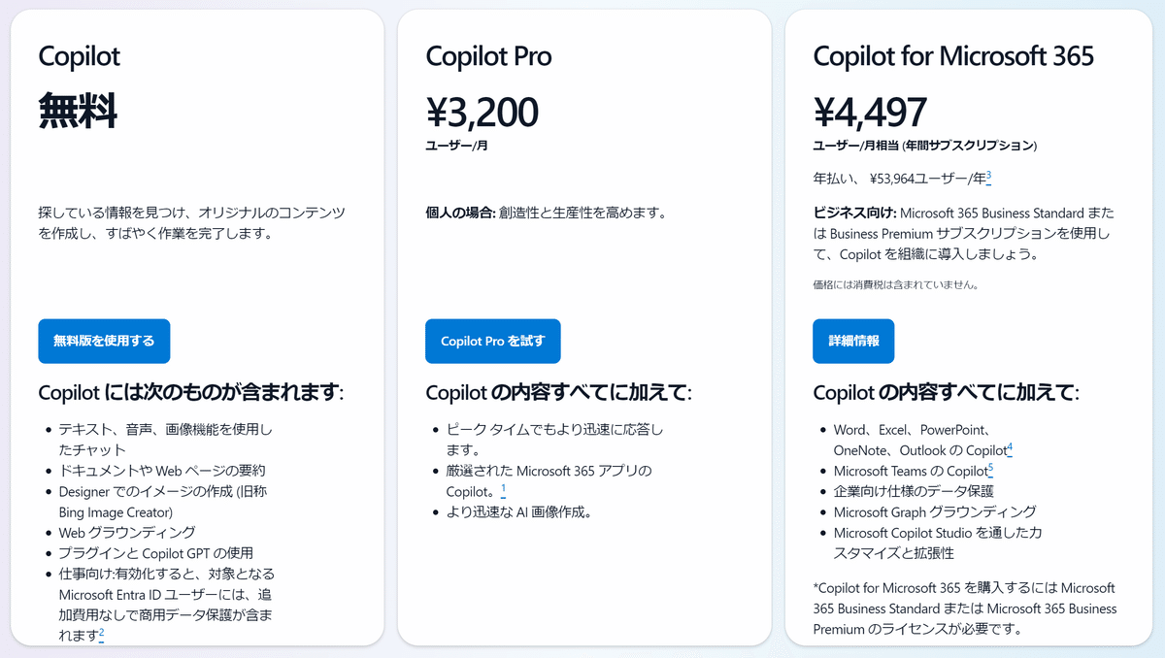Click the より迅速な AI 画像作成 bullet
1165x658 pixels.
(x=518, y=511)
